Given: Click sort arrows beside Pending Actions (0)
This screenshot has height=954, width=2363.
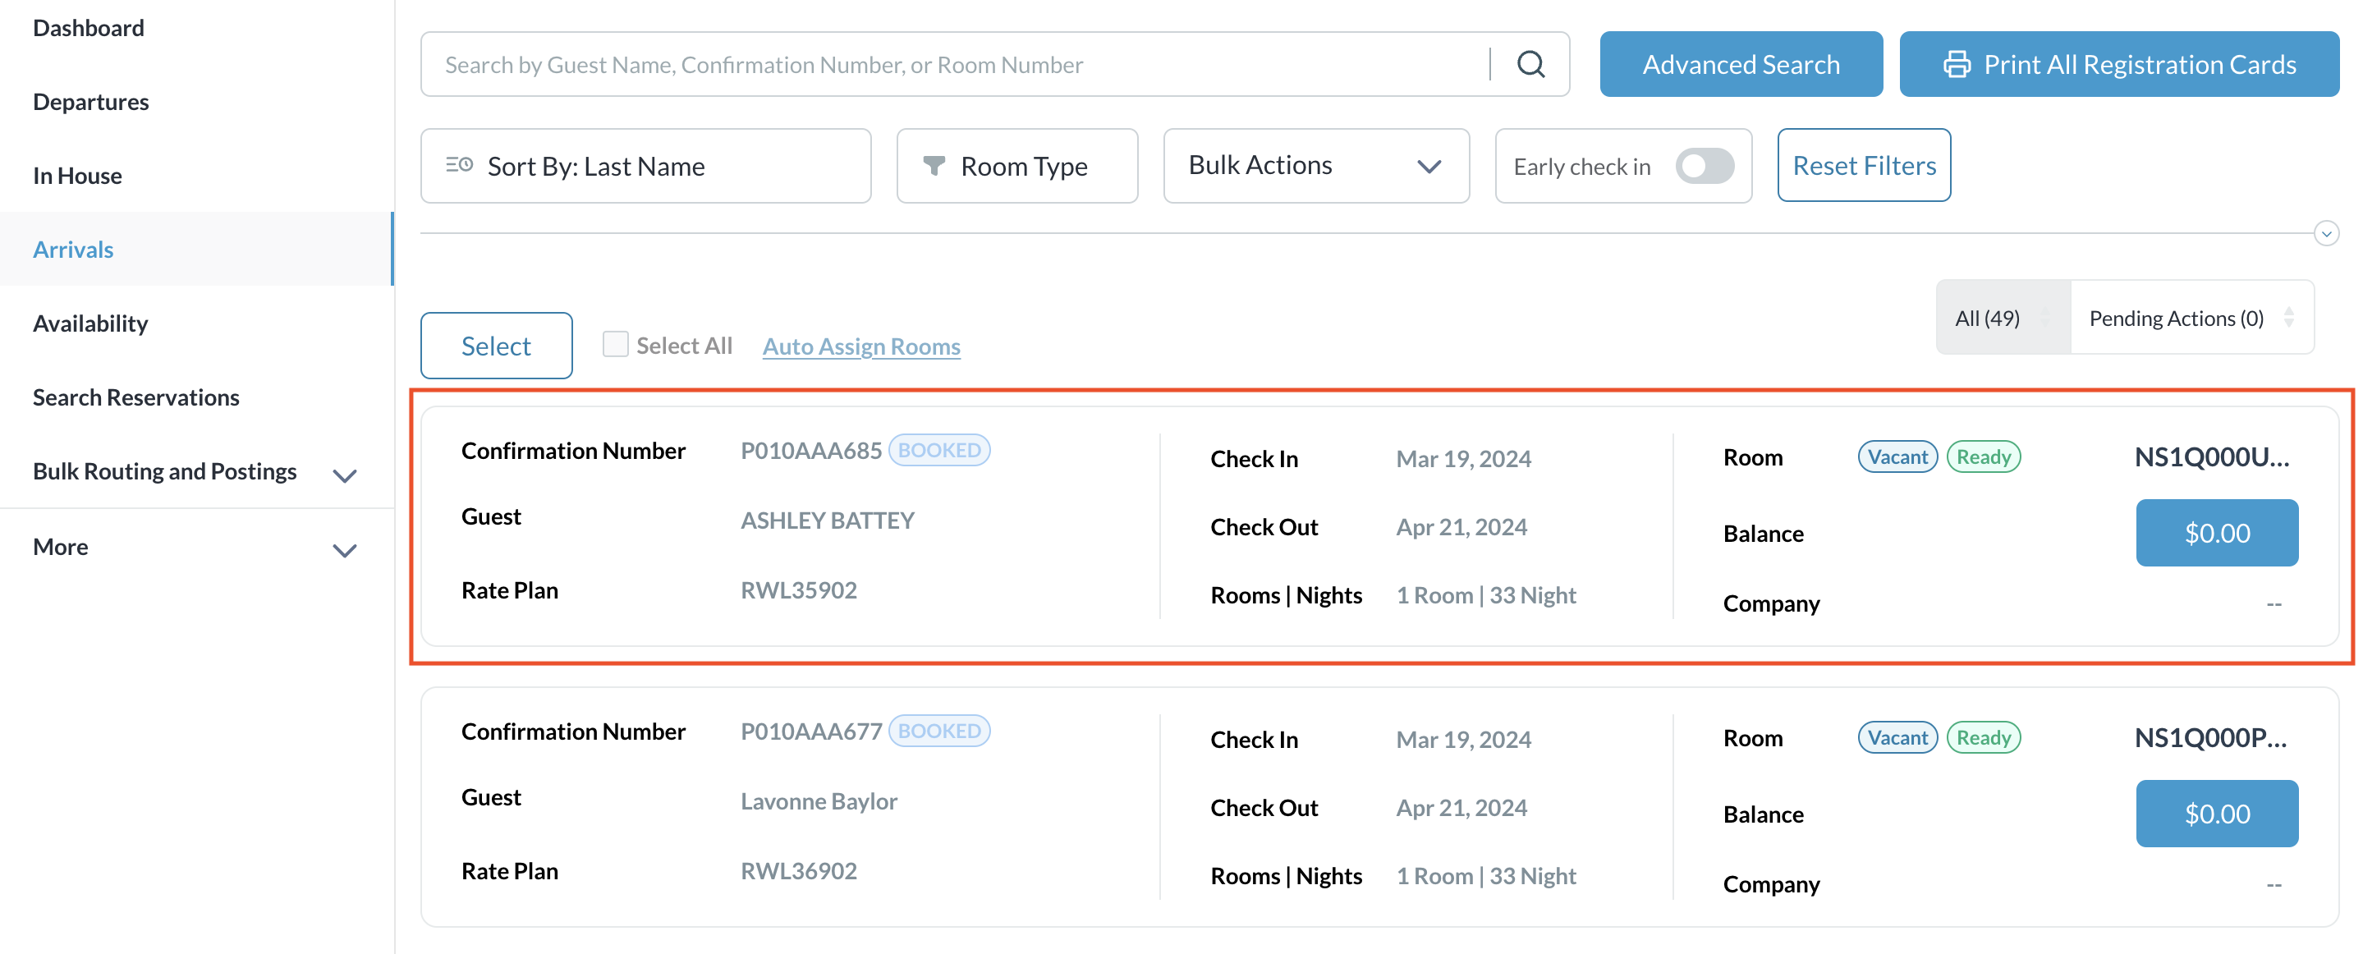Looking at the screenshot, I should click(2289, 318).
